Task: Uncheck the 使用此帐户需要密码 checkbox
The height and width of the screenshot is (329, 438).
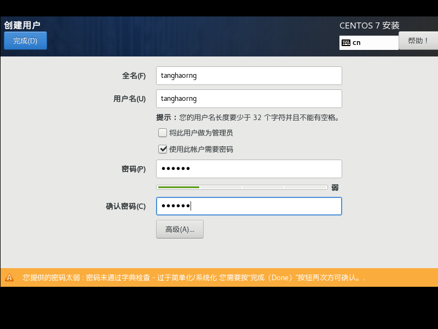Action: [163, 149]
